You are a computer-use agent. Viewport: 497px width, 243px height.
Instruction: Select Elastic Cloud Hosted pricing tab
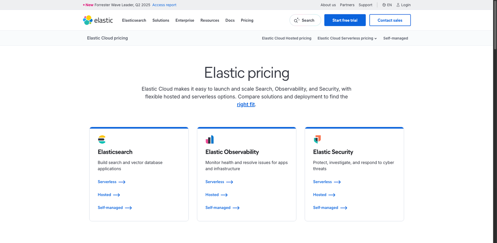286,38
